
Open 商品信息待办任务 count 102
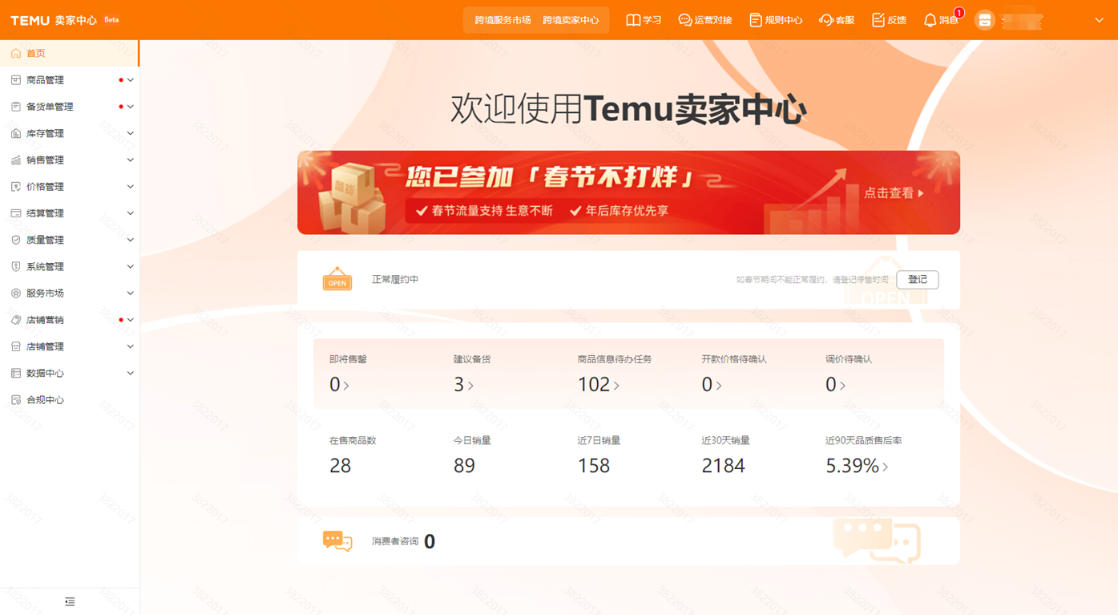click(x=598, y=385)
